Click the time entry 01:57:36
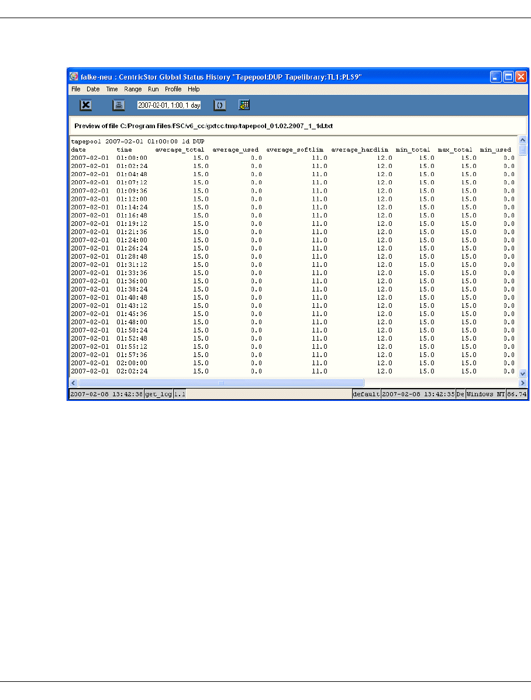 [132, 355]
